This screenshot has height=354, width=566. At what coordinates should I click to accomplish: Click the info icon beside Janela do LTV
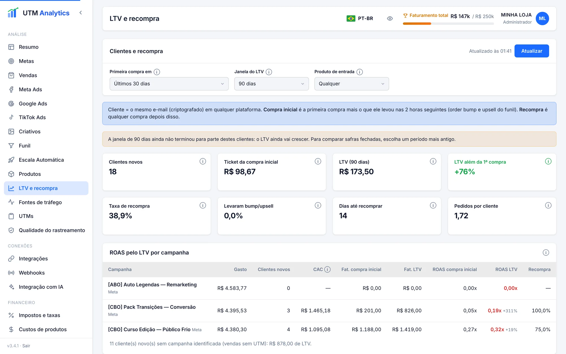269,72
